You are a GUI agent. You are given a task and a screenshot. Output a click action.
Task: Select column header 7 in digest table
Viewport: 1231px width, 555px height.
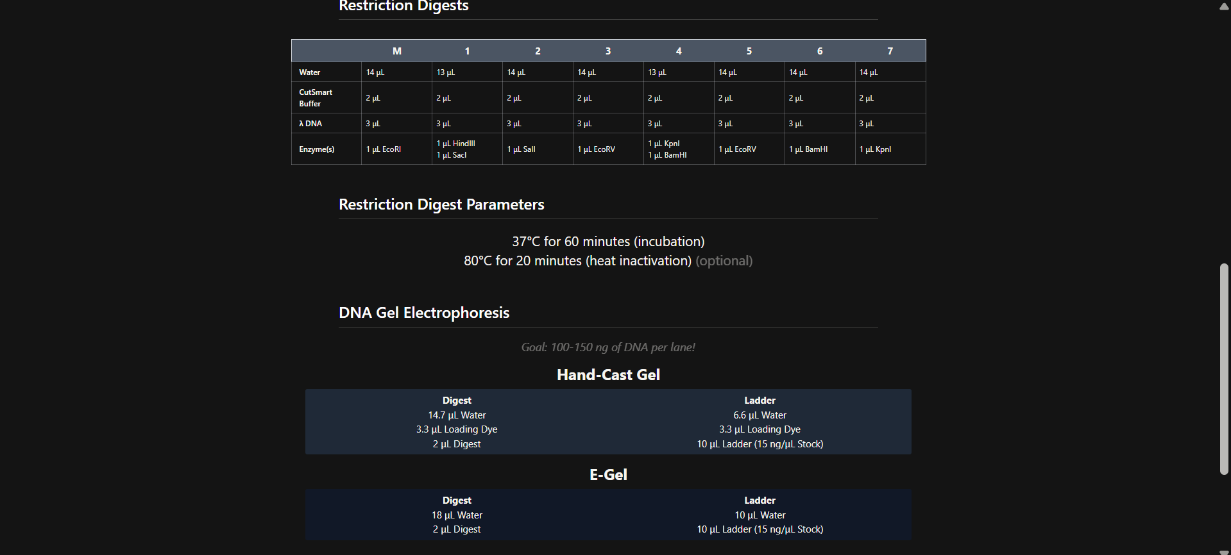click(x=890, y=51)
